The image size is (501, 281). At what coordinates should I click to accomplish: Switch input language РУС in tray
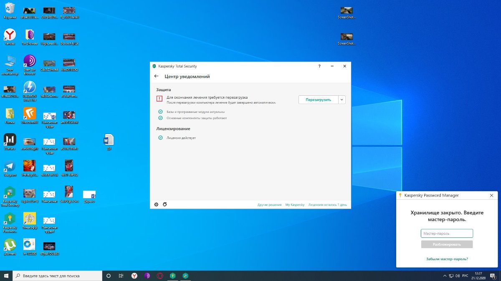[x=465, y=276]
